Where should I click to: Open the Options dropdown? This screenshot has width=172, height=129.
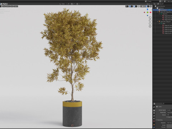coord(149,4)
